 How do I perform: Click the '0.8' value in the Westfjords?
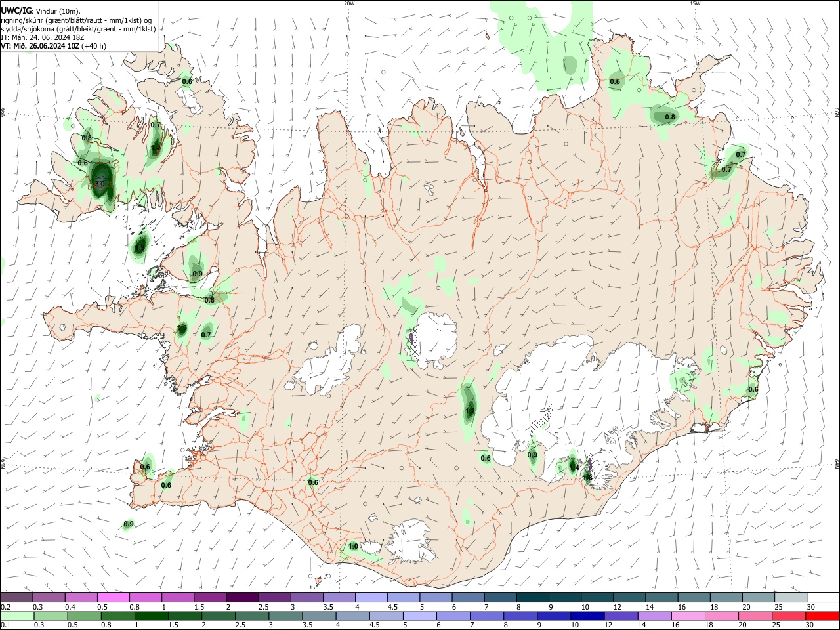pos(87,138)
